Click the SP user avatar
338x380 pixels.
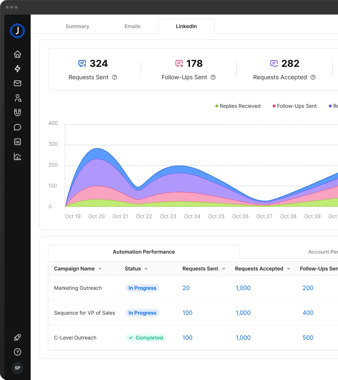(x=17, y=368)
